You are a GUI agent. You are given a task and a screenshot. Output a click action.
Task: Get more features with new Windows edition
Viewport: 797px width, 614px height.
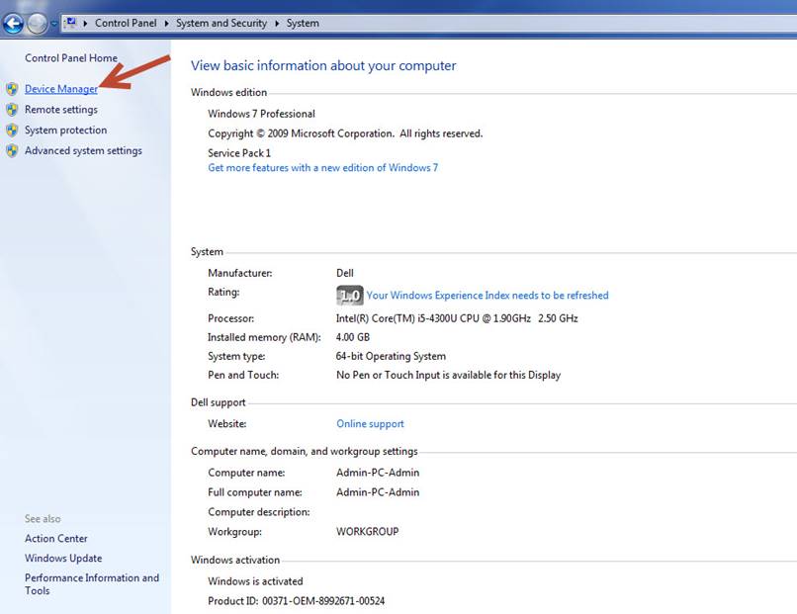coord(322,168)
